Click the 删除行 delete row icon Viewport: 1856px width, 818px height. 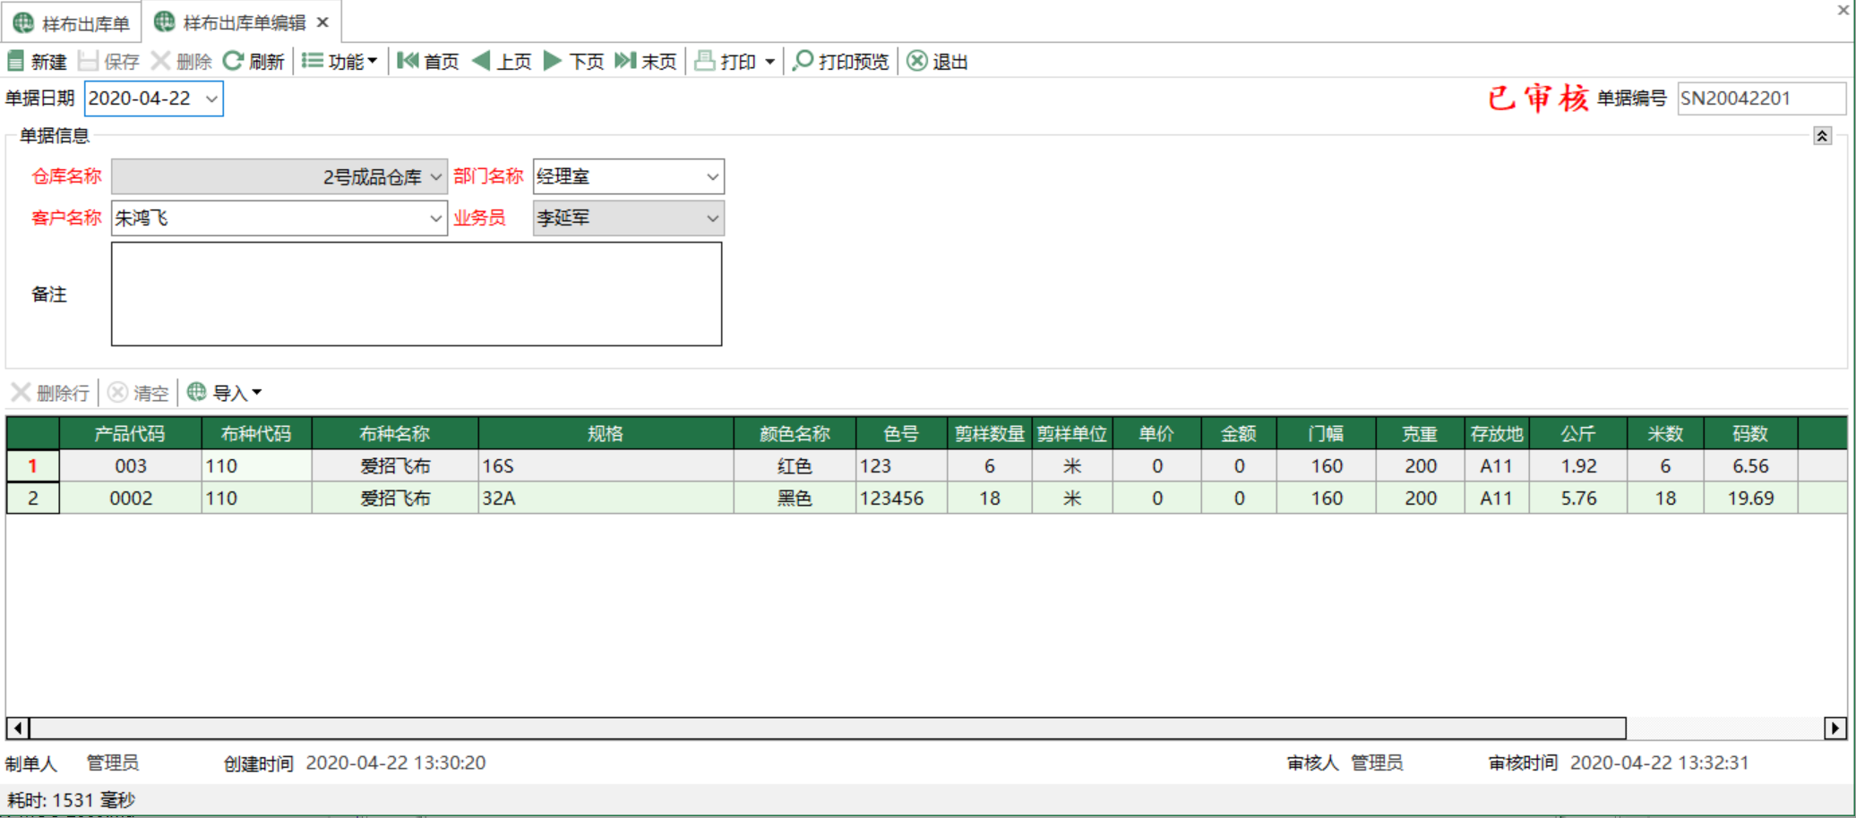(21, 392)
